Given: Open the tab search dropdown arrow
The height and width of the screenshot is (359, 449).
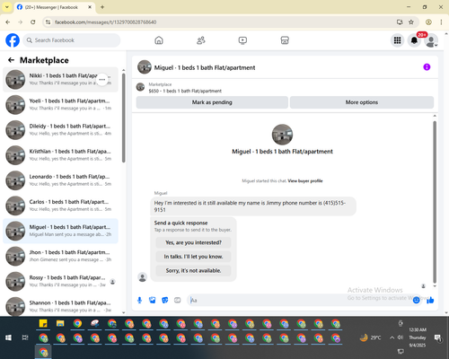Looking at the screenshot, I should (x=7, y=7).
